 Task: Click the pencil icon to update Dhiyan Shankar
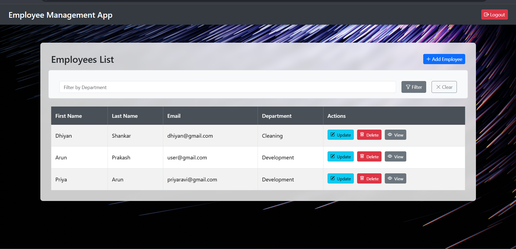(333, 135)
